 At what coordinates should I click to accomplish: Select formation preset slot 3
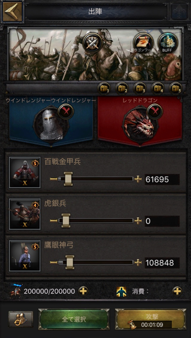140,88
